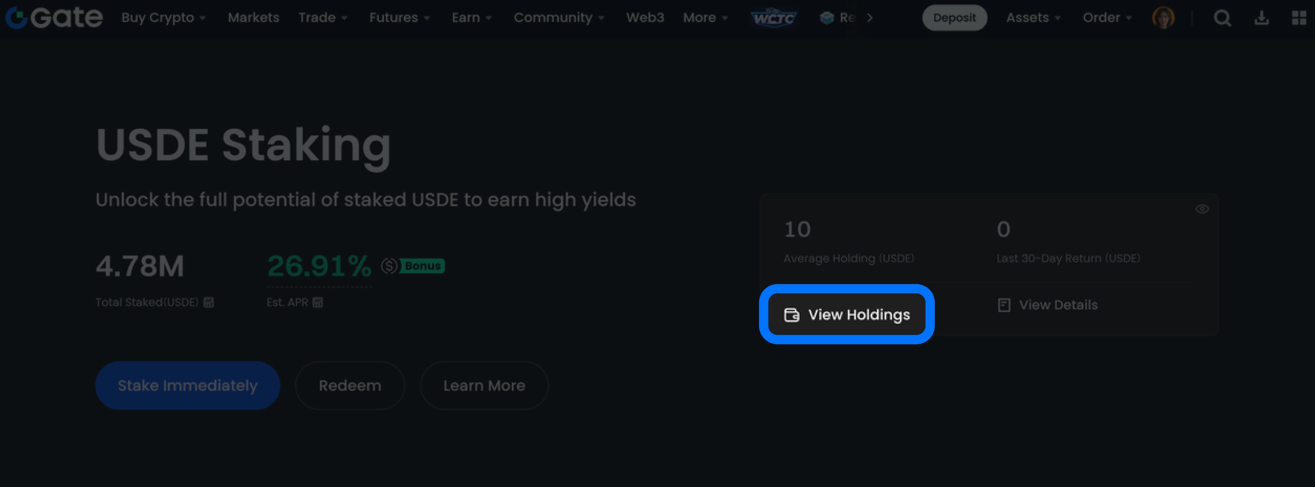Click the Stake Immediately button
The image size is (1315, 487).
[x=187, y=386]
